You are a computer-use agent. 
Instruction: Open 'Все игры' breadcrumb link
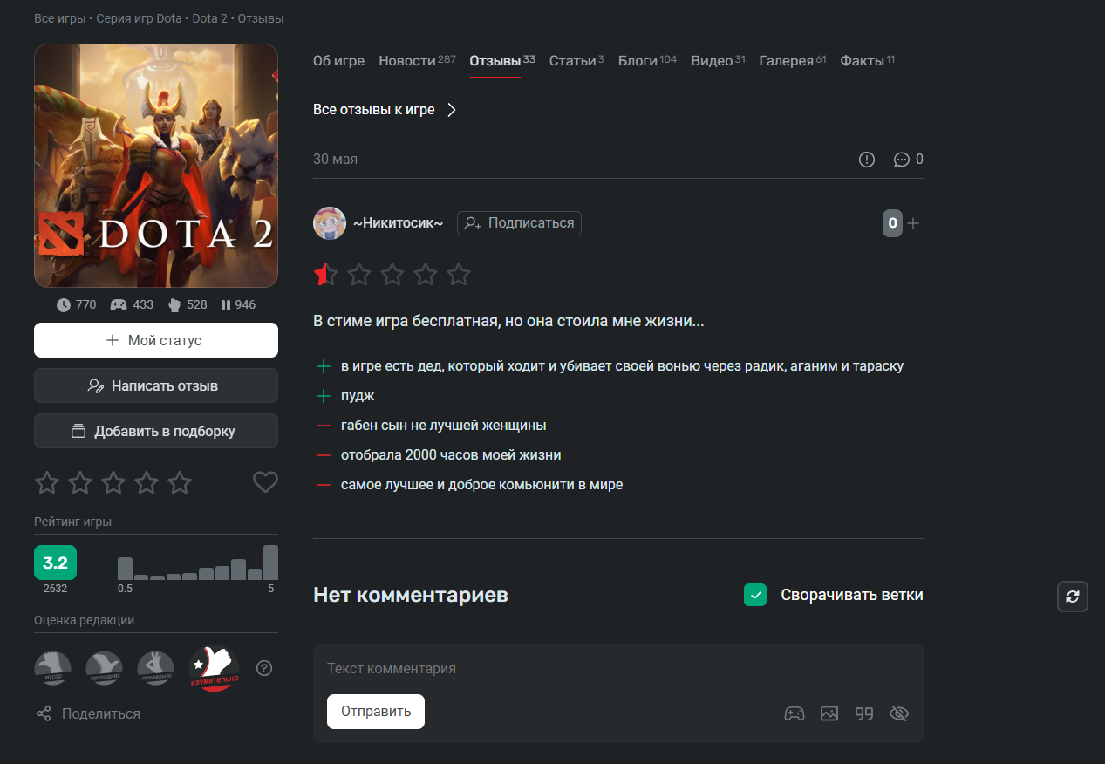coord(60,18)
